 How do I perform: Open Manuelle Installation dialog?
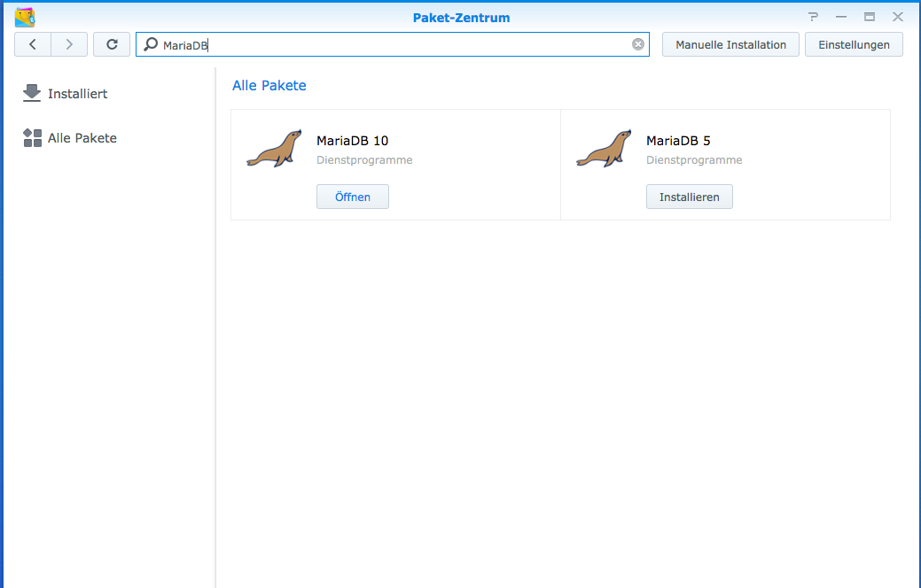click(730, 44)
